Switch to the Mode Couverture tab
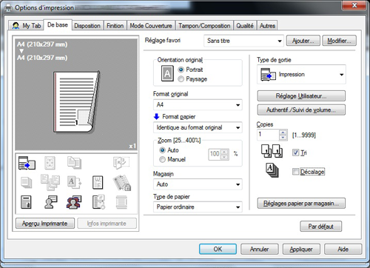Screen dimensions: 370x268 (x=151, y=26)
